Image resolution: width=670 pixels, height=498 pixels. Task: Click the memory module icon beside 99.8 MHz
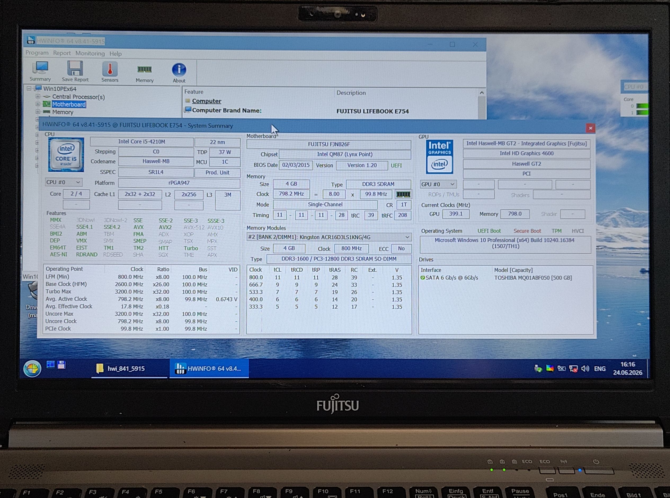403,194
